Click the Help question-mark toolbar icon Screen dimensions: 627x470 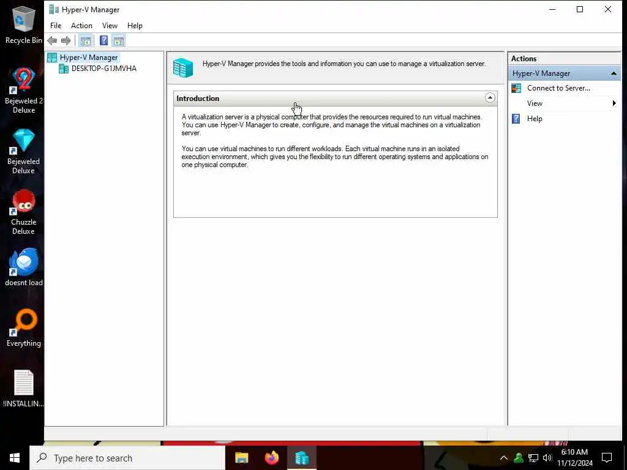click(x=103, y=40)
